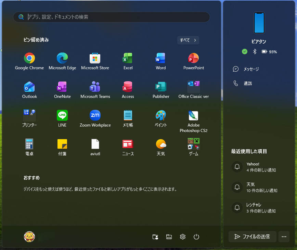Click the search box for apps and settings

click(112, 17)
